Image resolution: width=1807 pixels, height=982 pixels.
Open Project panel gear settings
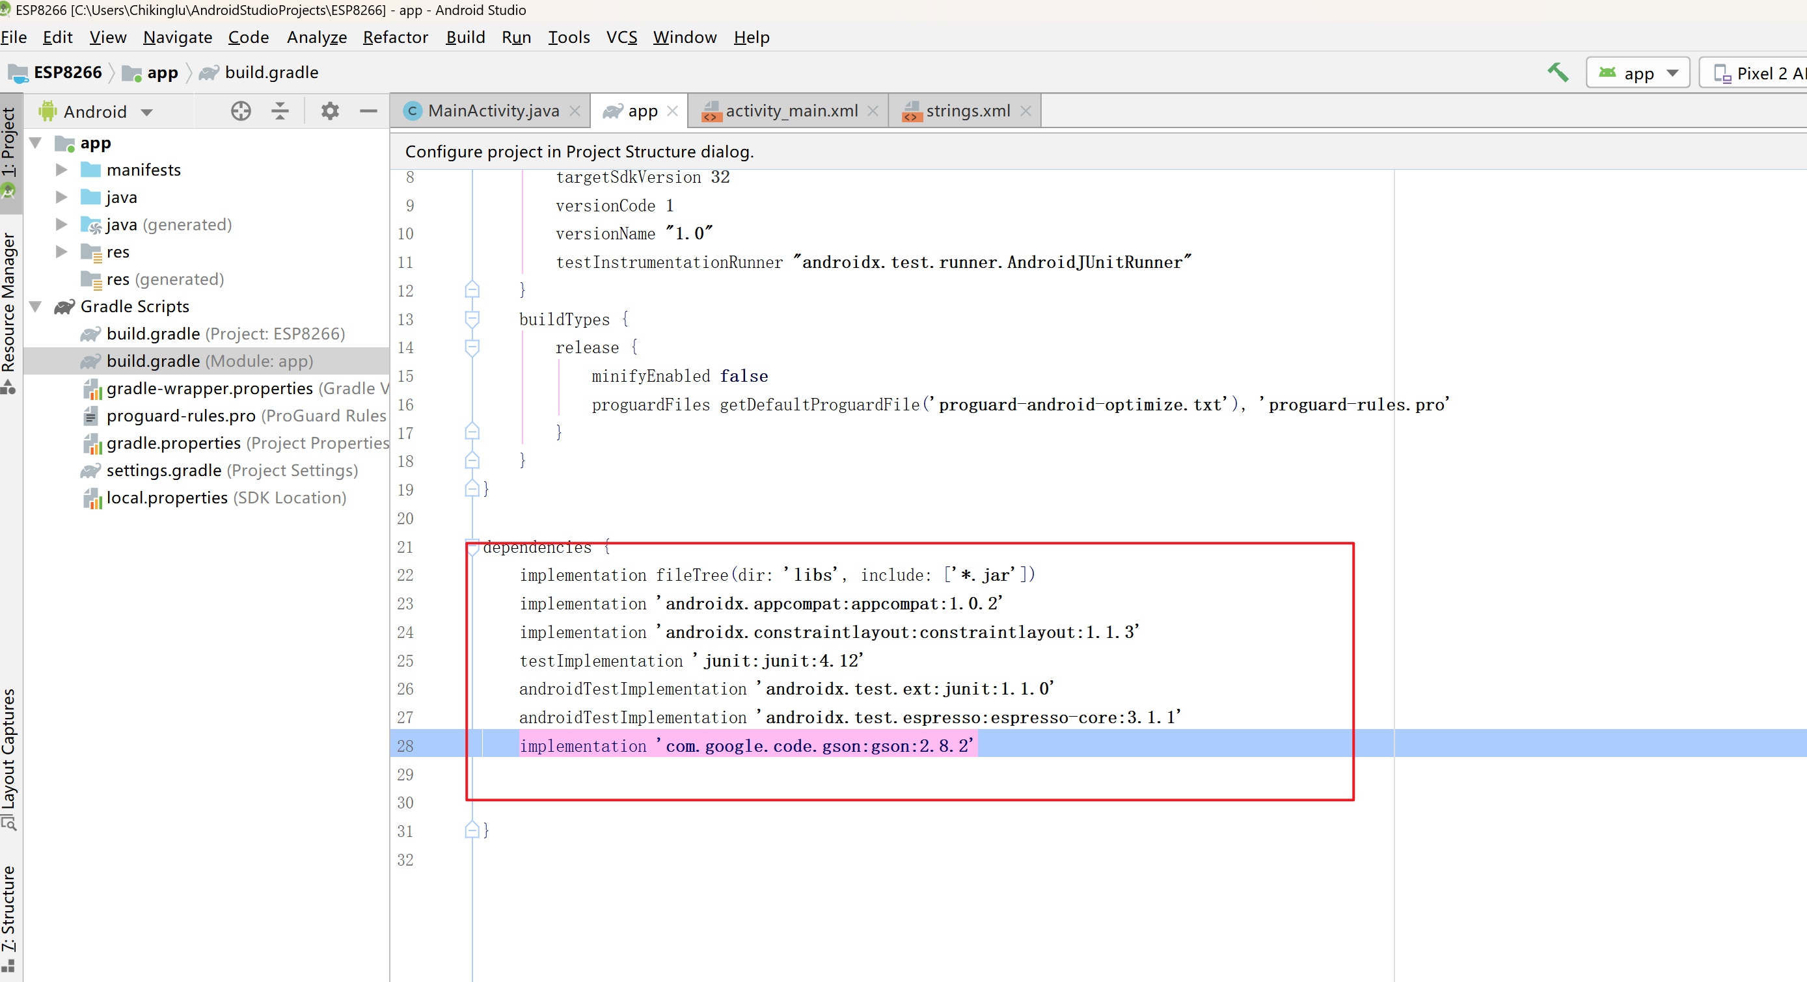pos(330,111)
